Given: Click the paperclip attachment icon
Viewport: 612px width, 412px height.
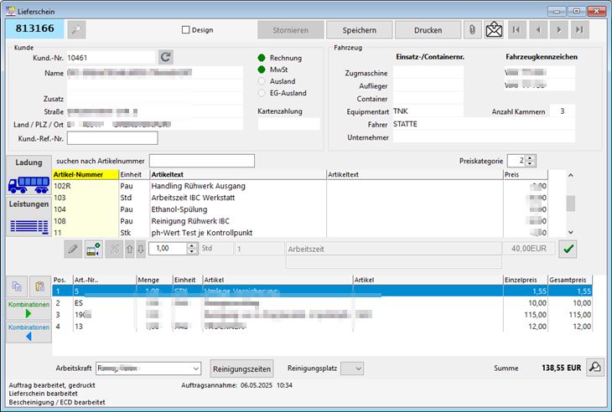Looking at the screenshot, I should [474, 30].
